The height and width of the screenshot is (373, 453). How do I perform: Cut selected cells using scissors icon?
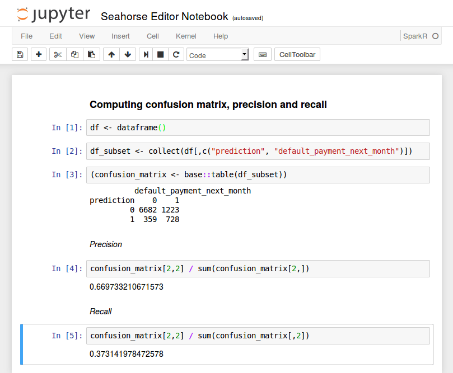point(57,55)
